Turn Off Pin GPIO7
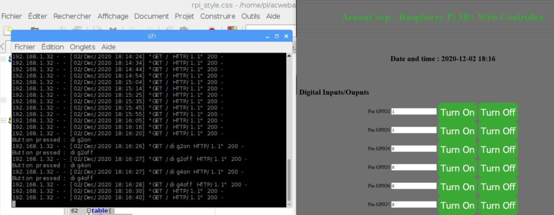Image resolution: width=554 pixels, height=215 pixels. [x=498, y=205]
